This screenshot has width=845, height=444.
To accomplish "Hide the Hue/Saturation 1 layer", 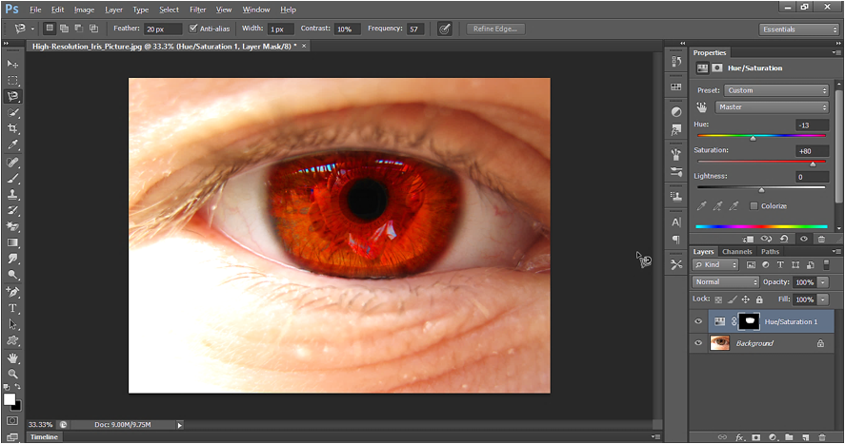I will point(698,321).
